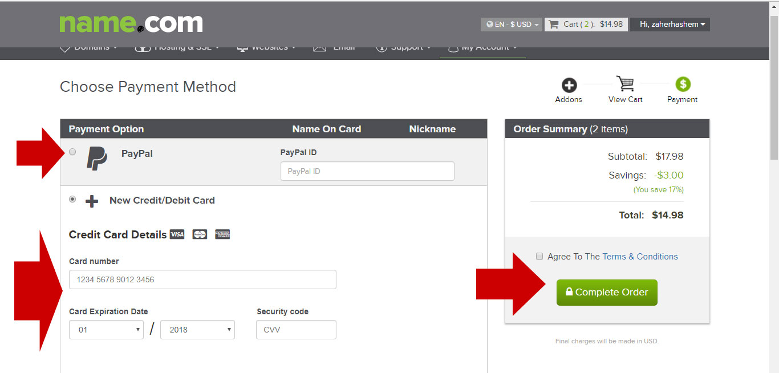This screenshot has width=779, height=373.
Task: Click the "Choose Payment Method" heading
Action: click(148, 87)
